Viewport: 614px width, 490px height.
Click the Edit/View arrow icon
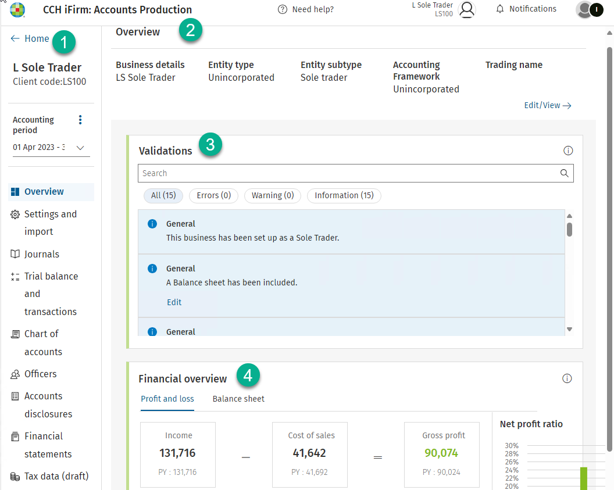pos(567,106)
